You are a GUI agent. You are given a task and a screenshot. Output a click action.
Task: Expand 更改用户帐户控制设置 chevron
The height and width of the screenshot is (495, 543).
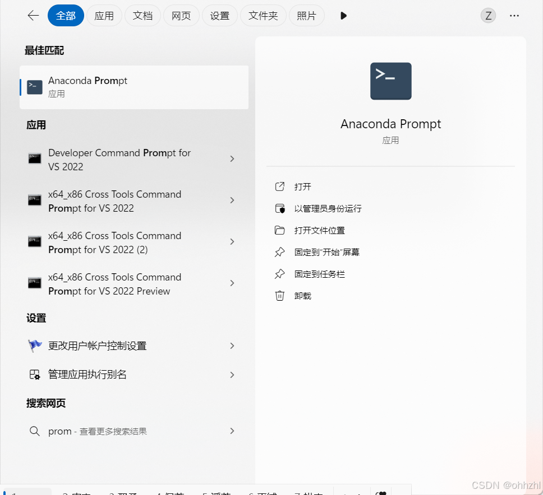[232, 345]
